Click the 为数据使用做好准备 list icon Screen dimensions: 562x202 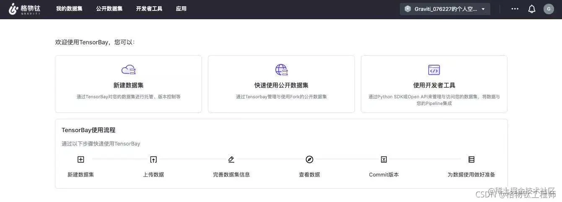(471, 159)
